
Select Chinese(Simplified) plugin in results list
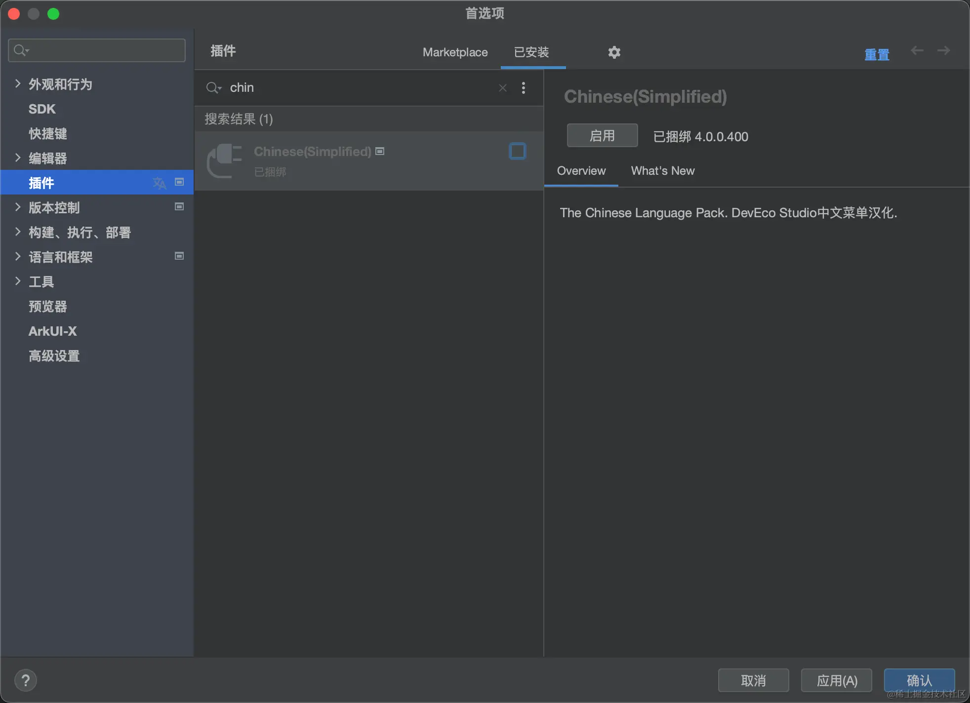(369, 161)
